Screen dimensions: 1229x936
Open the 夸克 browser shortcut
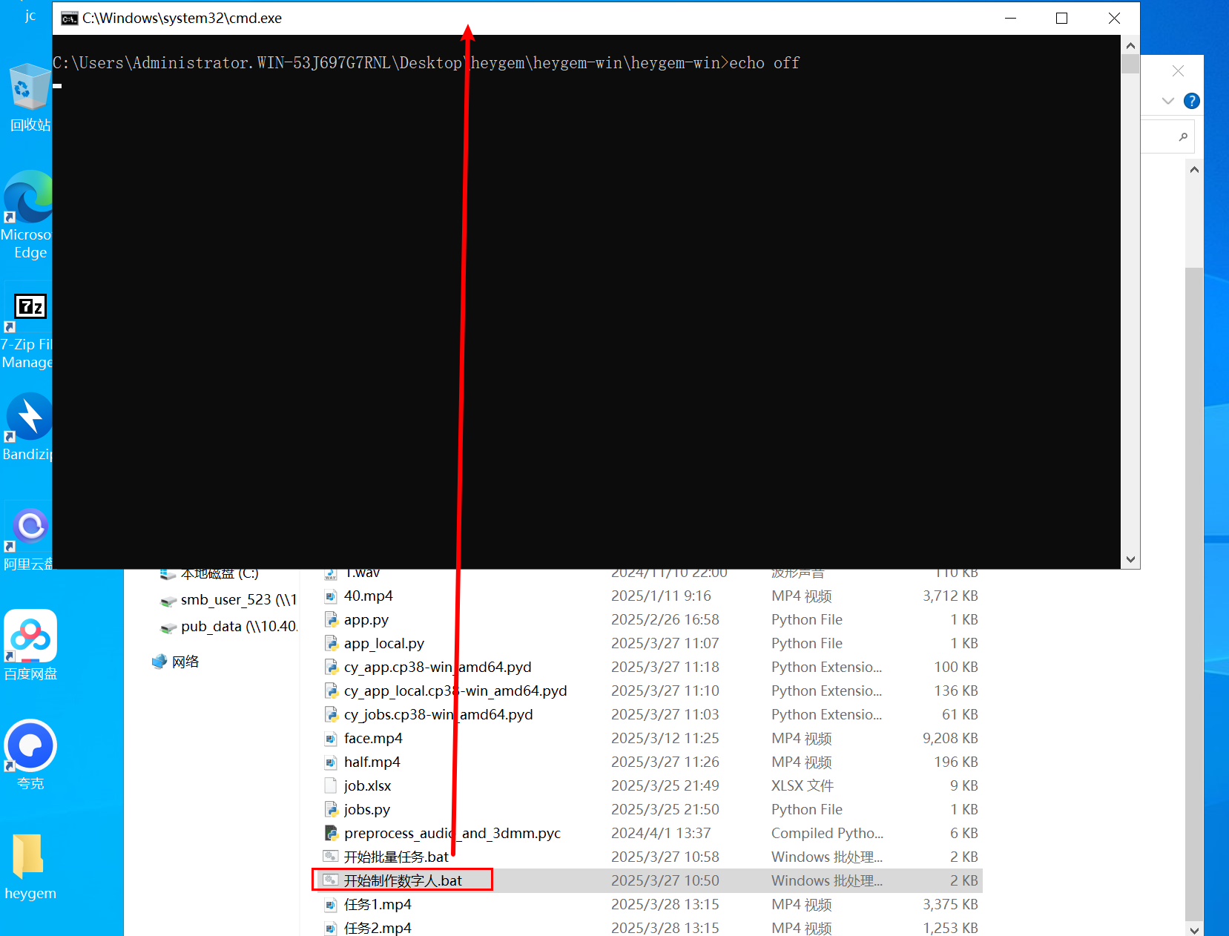[x=30, y=754]
